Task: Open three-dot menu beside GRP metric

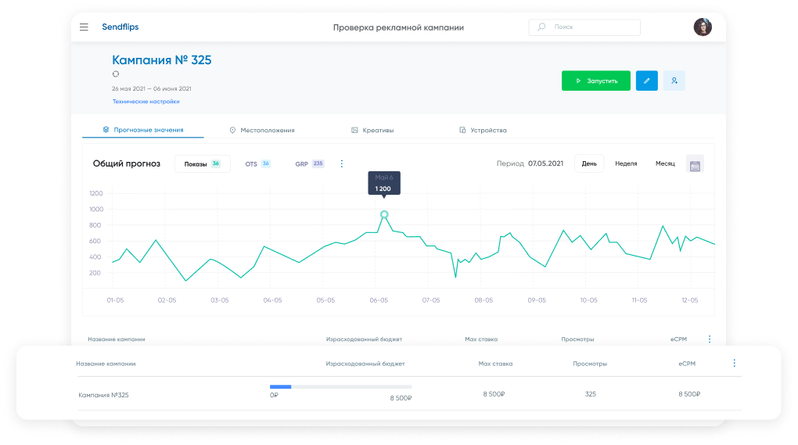Action: (x=341, y=164)
